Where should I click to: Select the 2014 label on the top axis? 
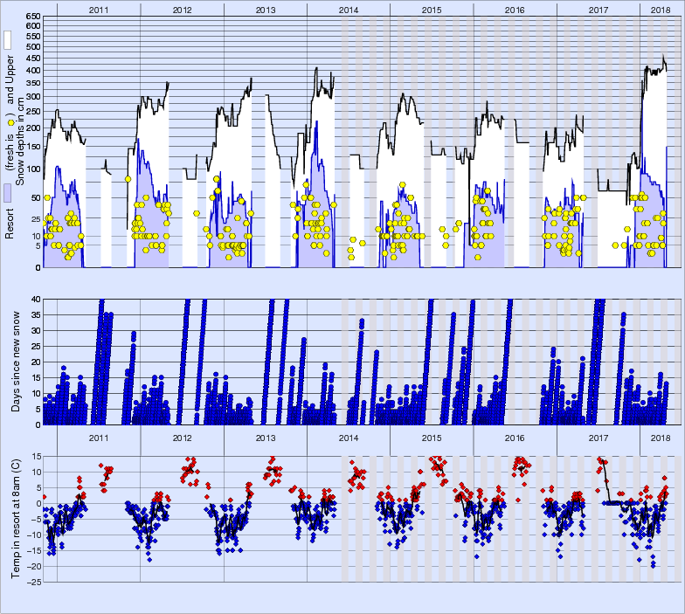(349, 10)
